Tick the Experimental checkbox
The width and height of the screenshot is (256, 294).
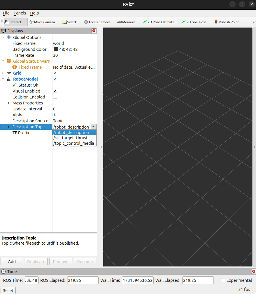tap(223, 280)
